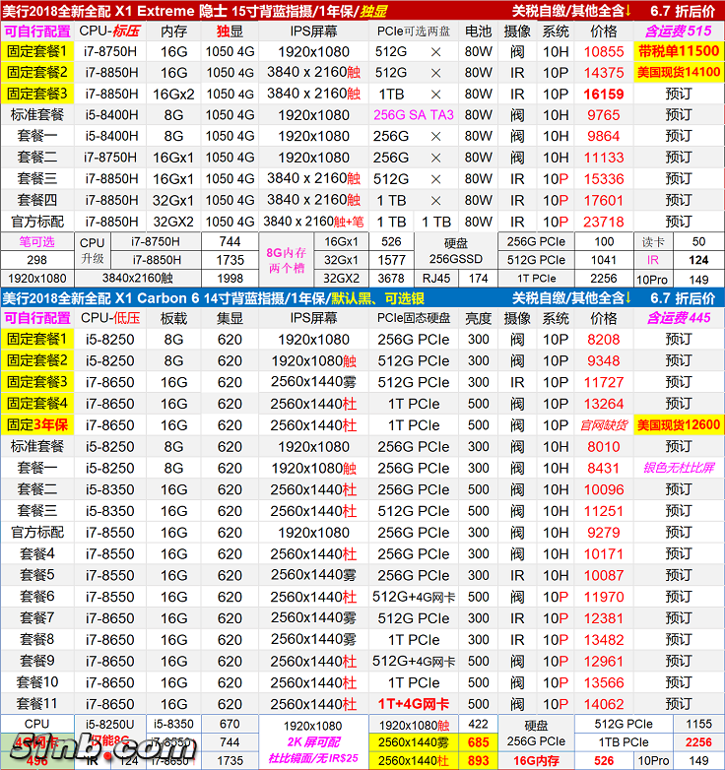Click the 银色无杜比屏 pink note
Image resolution: width=725 pixels, height=770 pixels.
678,469
